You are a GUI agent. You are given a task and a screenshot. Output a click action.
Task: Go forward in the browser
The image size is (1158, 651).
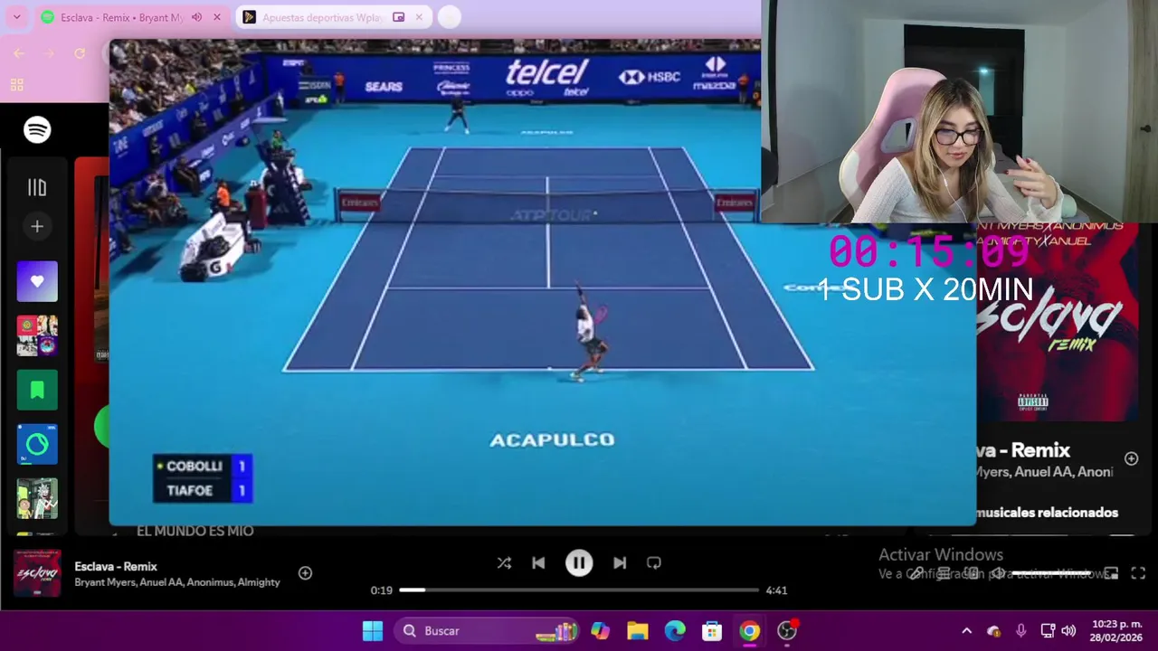click(50, 53)
